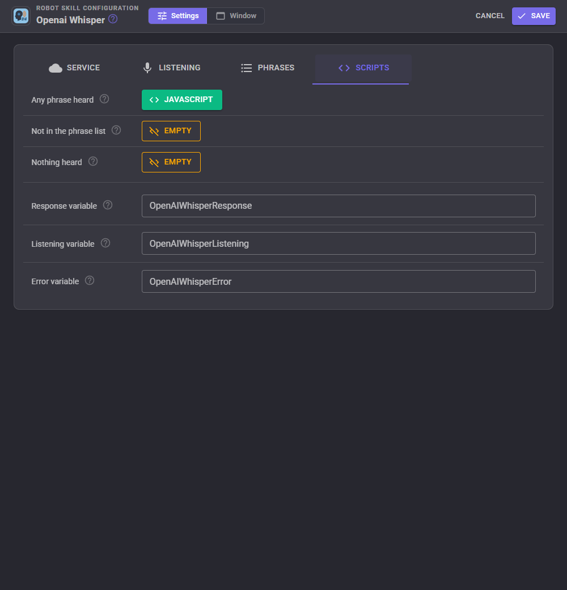Click the Openai Whisper robot skill icon

pyautogui.click(x=21, y=16)
